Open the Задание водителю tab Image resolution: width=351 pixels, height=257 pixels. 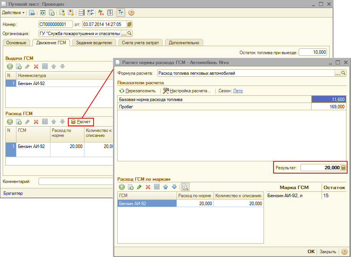pos(94,43)
